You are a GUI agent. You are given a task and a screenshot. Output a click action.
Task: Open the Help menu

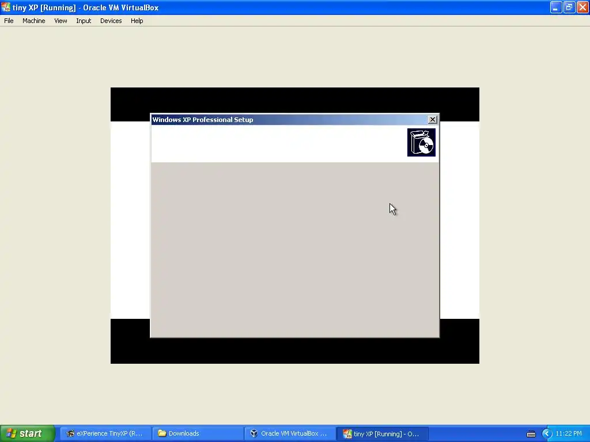[137, 21]
